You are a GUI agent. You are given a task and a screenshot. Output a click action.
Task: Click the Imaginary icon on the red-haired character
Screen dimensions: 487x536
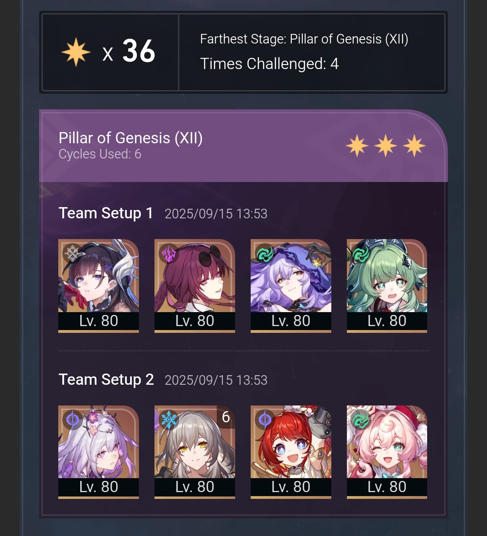pos(265,419)
